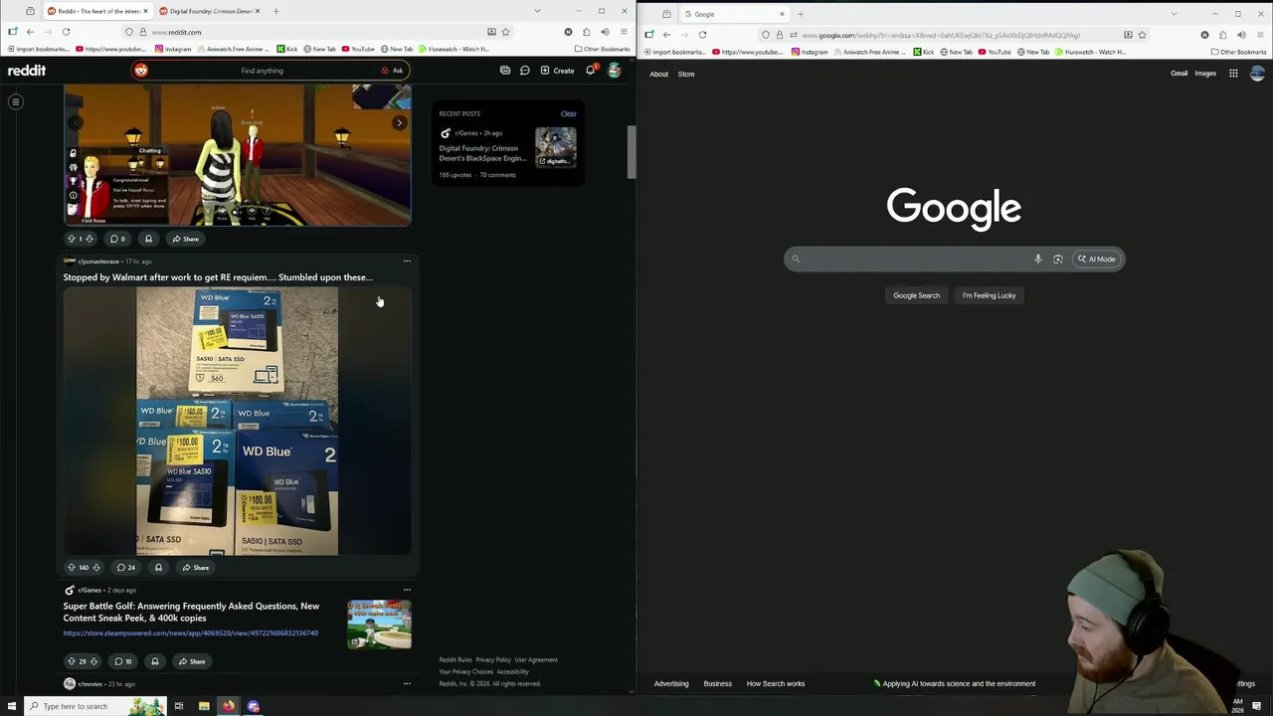Open overflow menu of Super Battle Golf post

coord(407,590)
